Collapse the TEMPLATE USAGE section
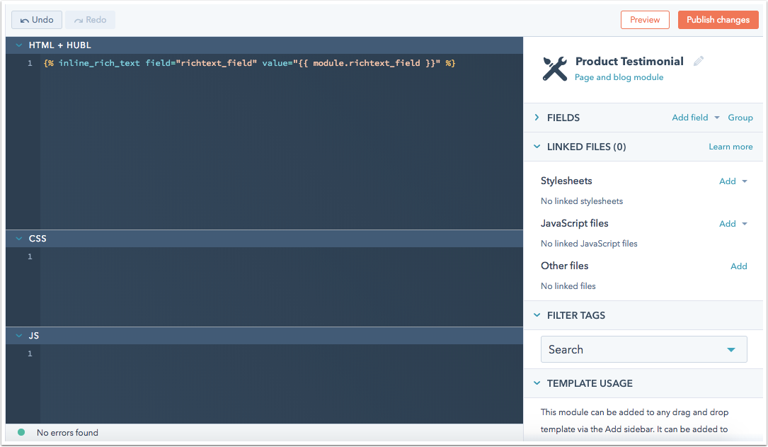The height and width of the screenshot is (447, 768). (537, 383)
